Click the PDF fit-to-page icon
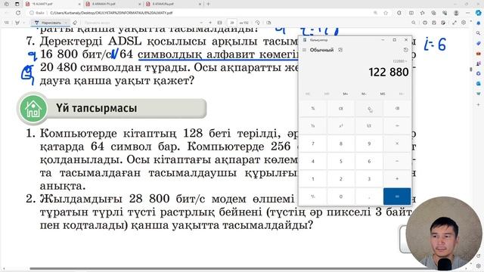This screenshot has height=272, width=484. tap(219, 23)
